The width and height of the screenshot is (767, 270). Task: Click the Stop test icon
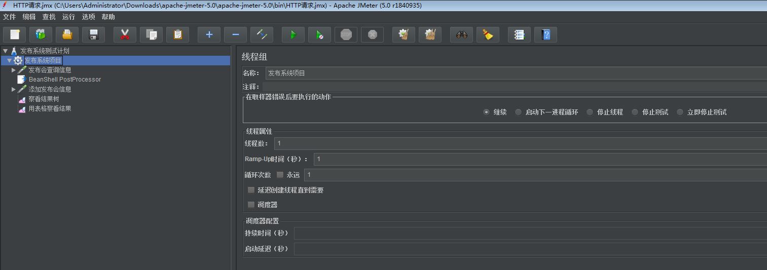tap(346, 34)
